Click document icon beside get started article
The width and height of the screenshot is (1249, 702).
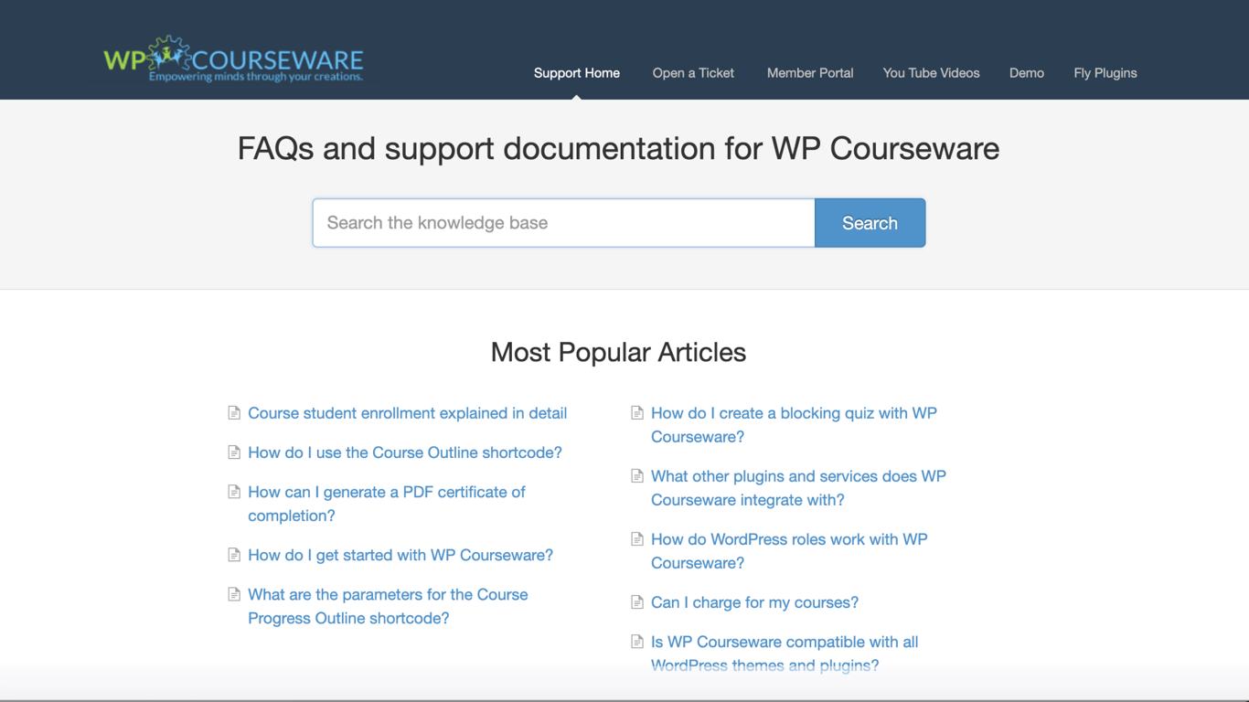[234, 555]
